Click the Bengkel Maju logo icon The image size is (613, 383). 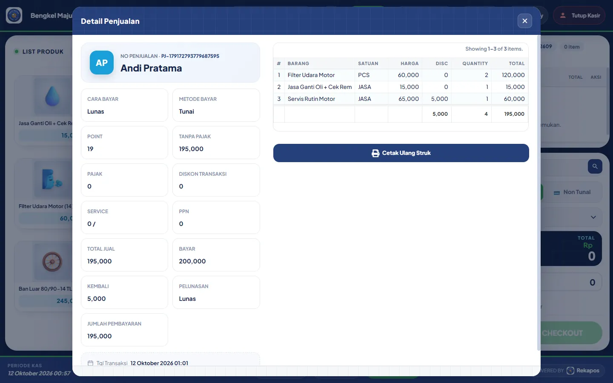14,15
